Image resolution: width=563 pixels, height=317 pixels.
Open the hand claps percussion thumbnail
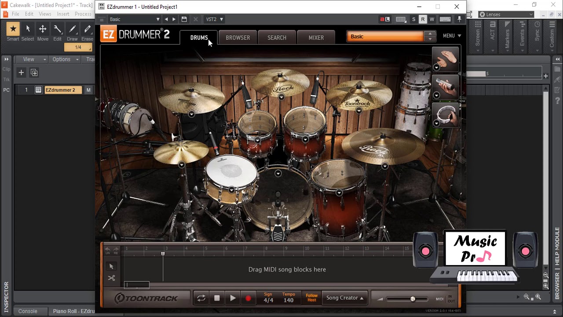pyautogui.click(x=446, y=59)
